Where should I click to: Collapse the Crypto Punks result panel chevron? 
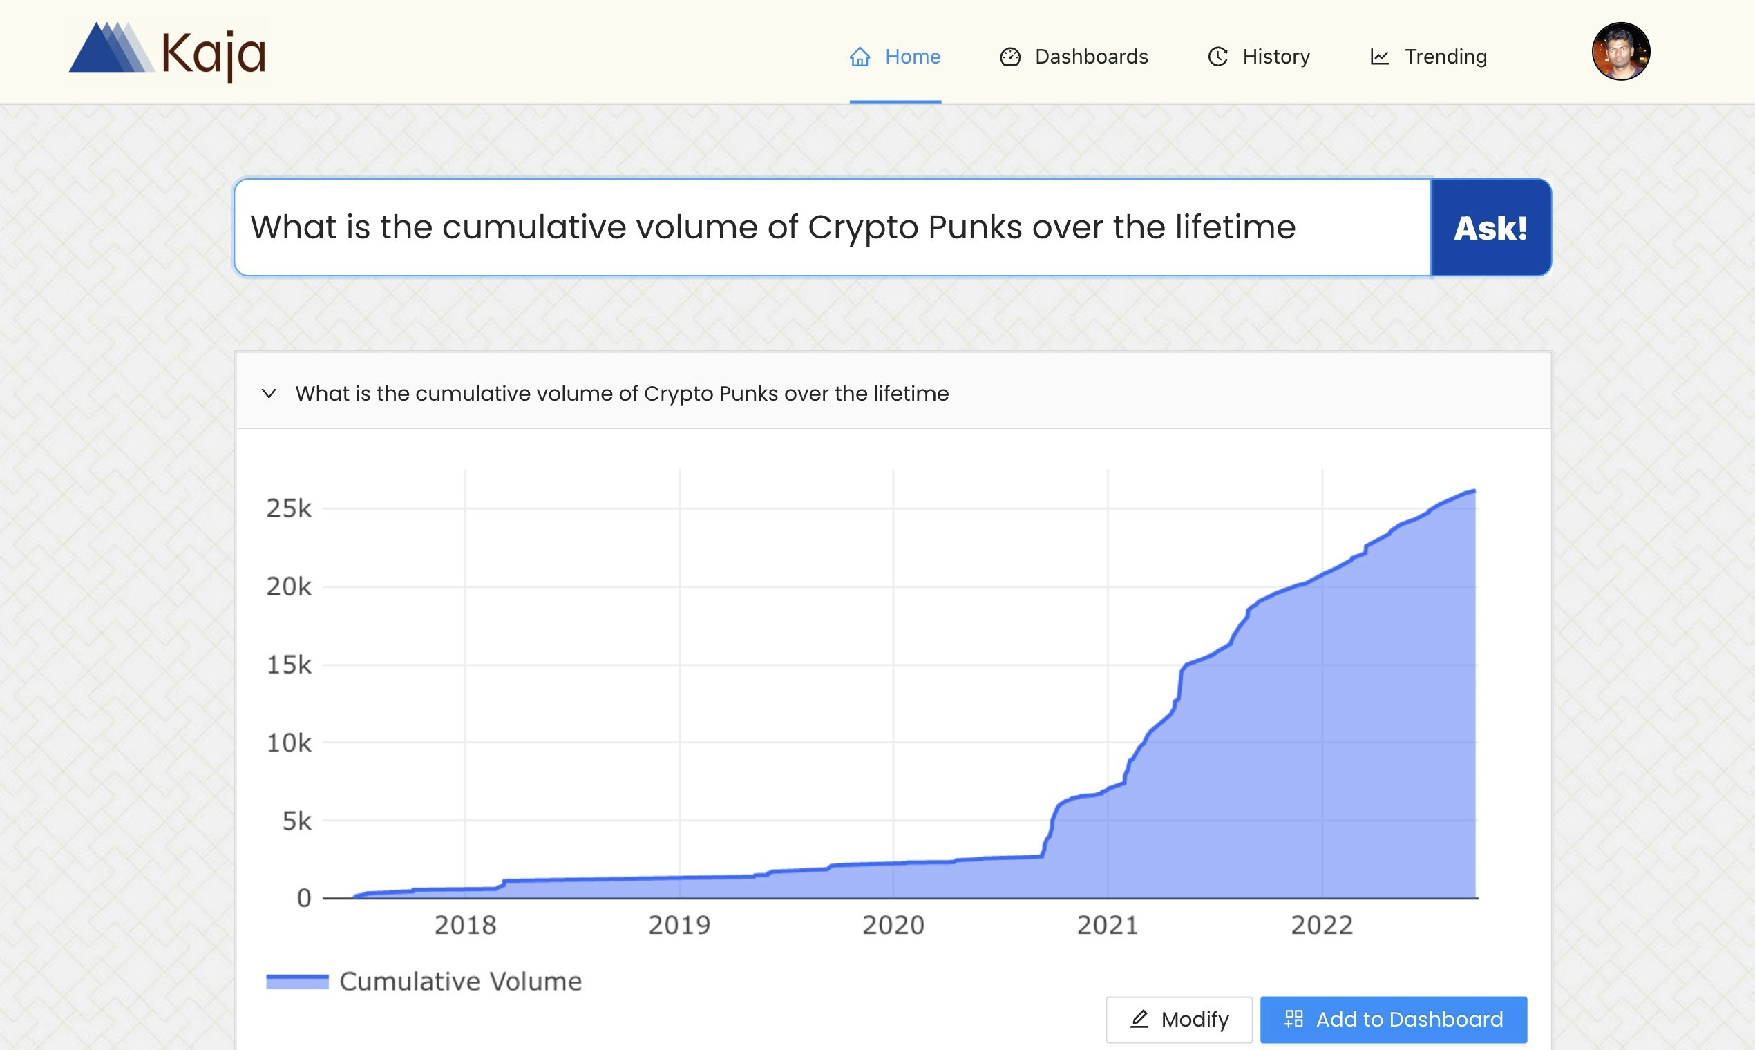click(269, 393)
